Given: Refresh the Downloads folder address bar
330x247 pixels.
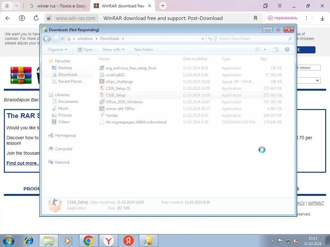Looking at the screenshot, I should pos(210,39).
